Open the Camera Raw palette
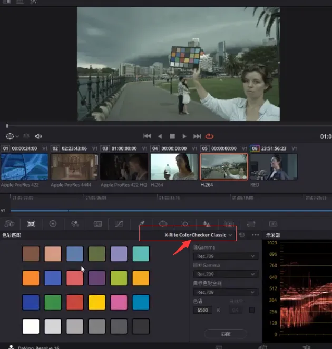Viewport: 332px width, 349px height. pyautogui.click(x=9, y=224)
